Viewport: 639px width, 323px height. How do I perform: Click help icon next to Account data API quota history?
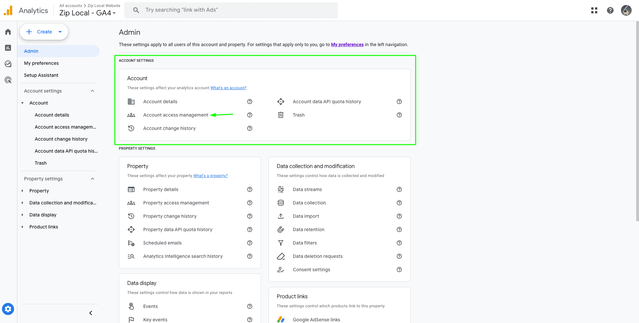tap(399, 102)
